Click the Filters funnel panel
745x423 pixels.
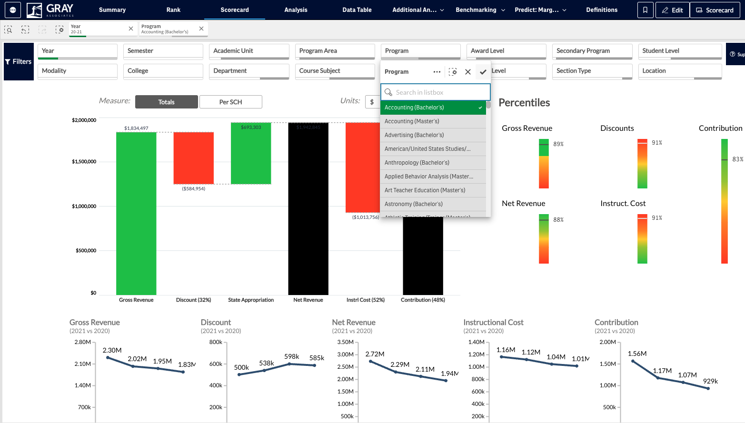pos(19,61)
